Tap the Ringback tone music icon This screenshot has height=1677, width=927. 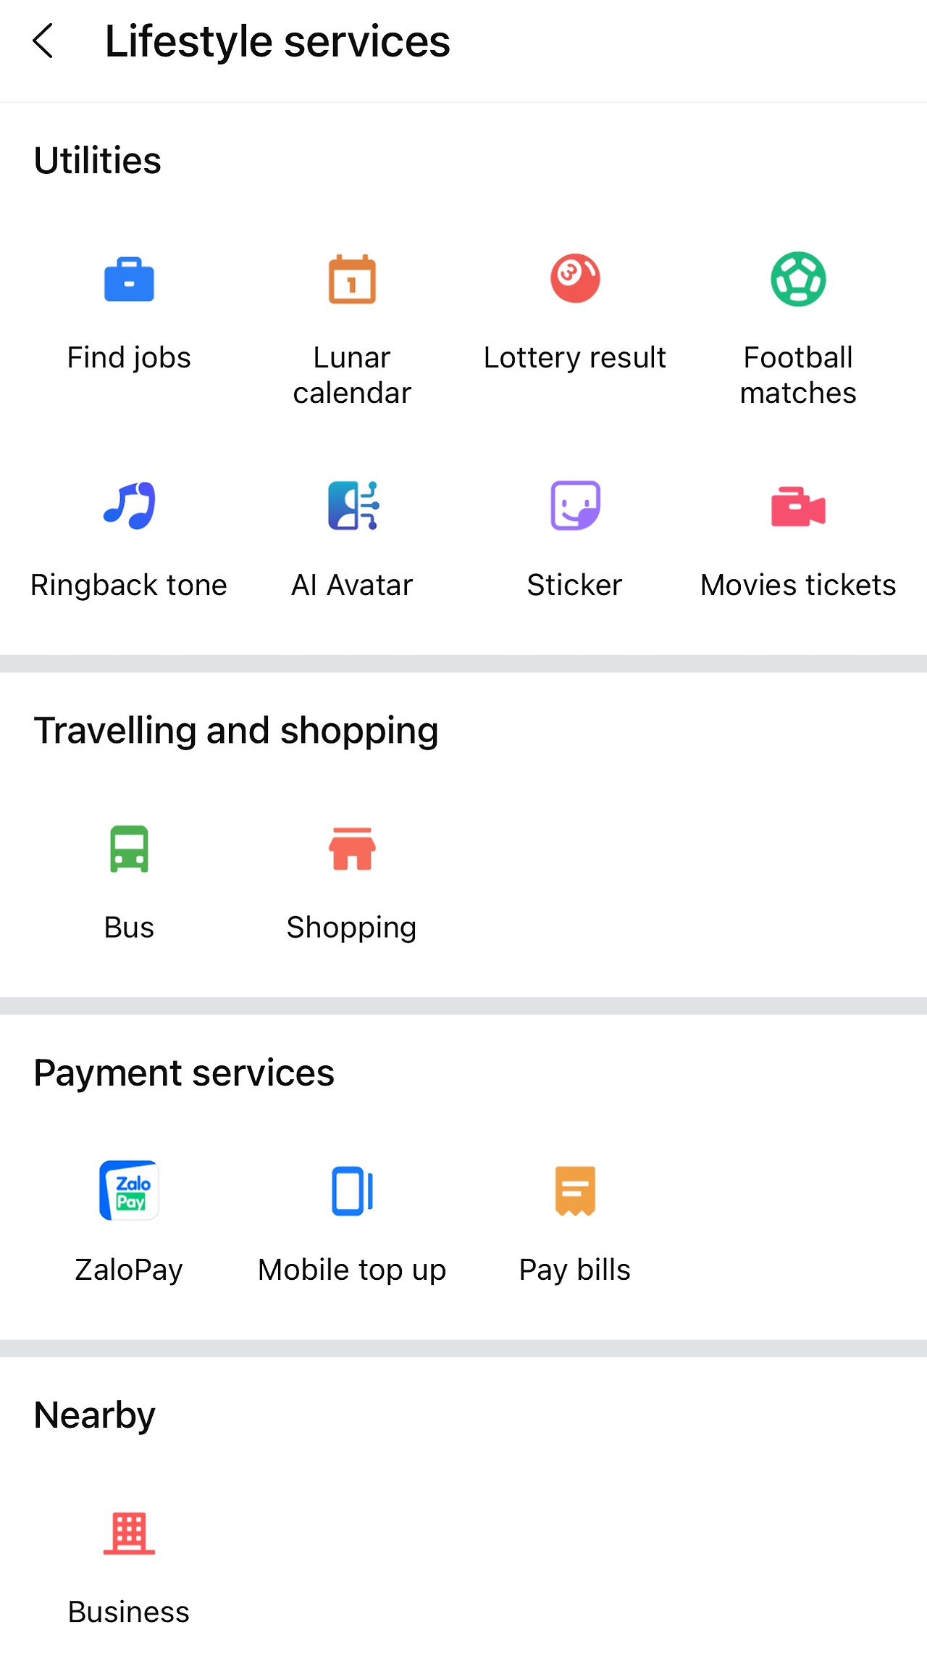[x=129, y=506]
